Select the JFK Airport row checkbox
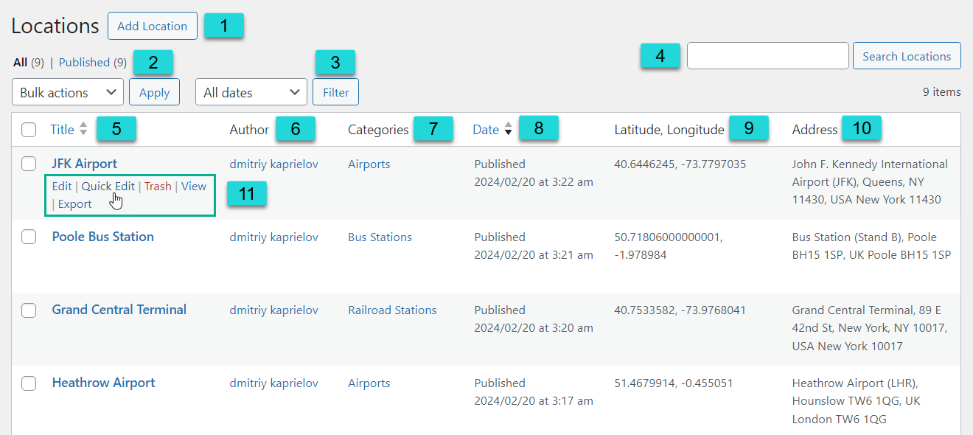 (29, 164)
